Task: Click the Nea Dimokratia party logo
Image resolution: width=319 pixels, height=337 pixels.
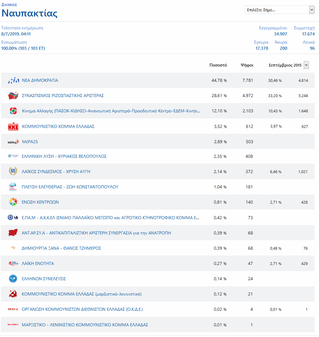Action: (13, 80)
